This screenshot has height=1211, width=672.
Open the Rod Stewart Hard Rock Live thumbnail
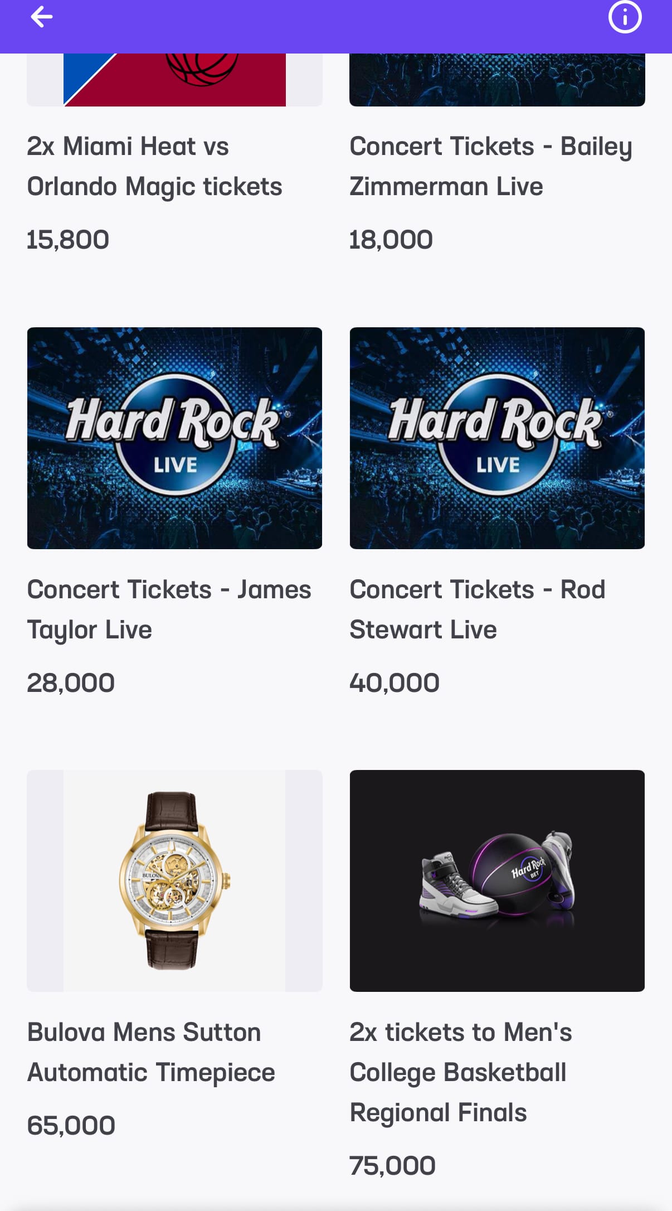pyautogui.click(x=497, y=438)
